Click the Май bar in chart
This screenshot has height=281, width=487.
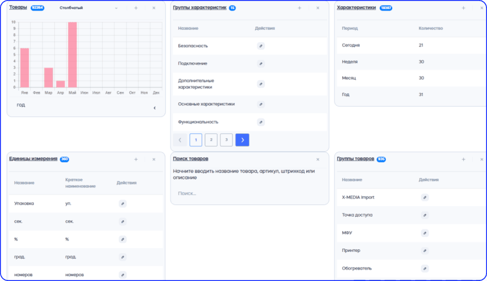[72, 55]
